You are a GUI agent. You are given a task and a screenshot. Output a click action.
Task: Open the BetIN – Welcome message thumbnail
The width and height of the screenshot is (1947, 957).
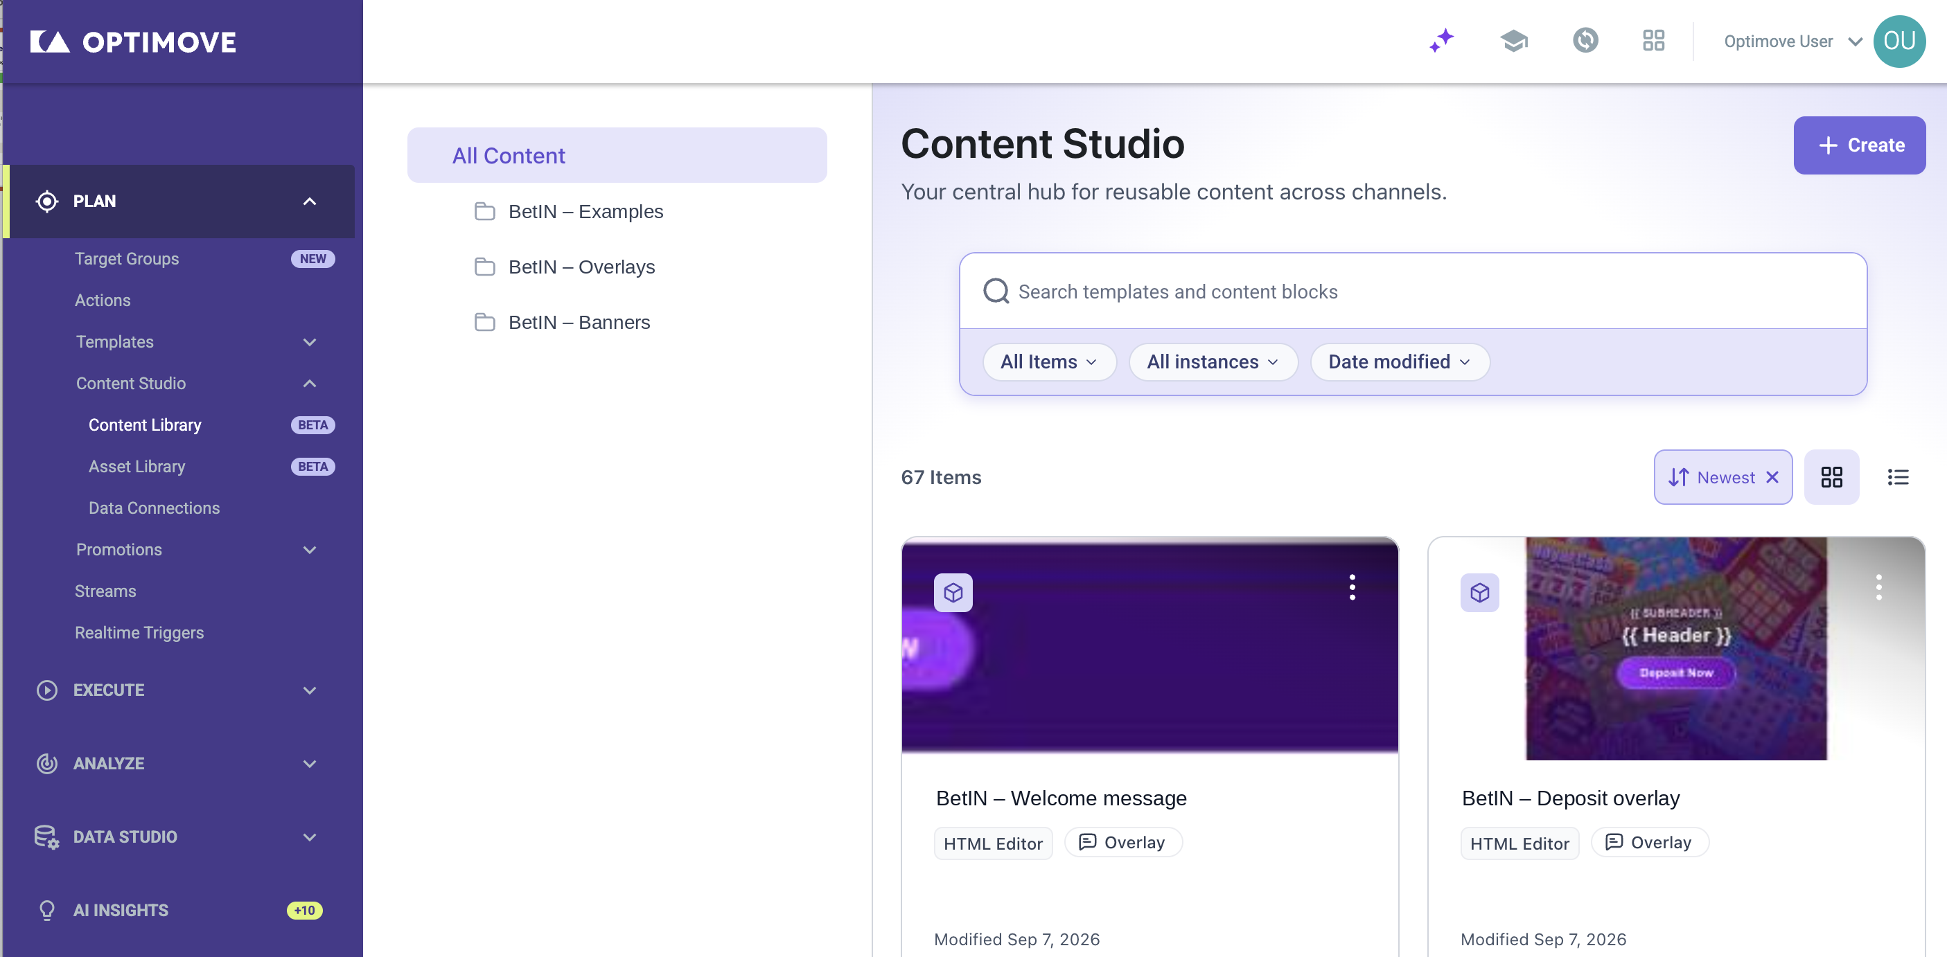click(x=1149, y=647)
